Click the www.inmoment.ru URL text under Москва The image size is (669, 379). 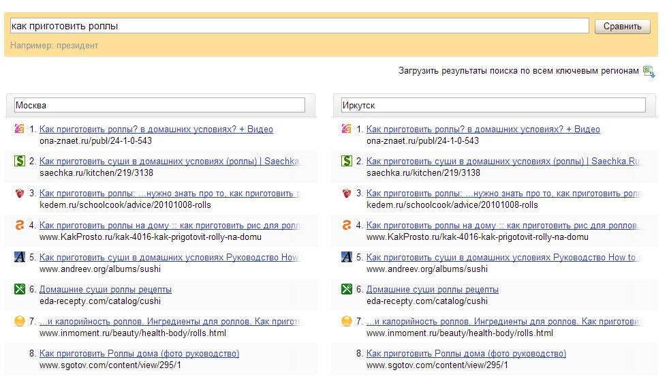[x=133, y=333]
